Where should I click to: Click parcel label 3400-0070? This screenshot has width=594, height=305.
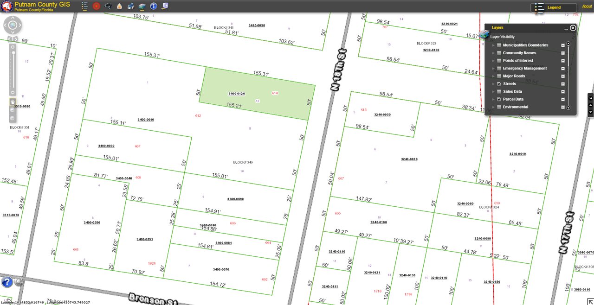coord(221,269)
